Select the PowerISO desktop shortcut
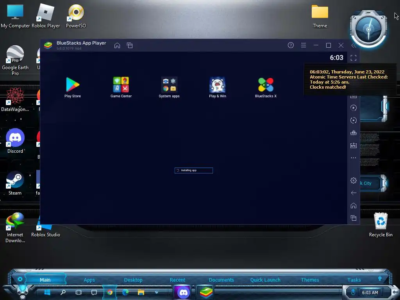This screenshot has height=300, width=400. (76, 16)
